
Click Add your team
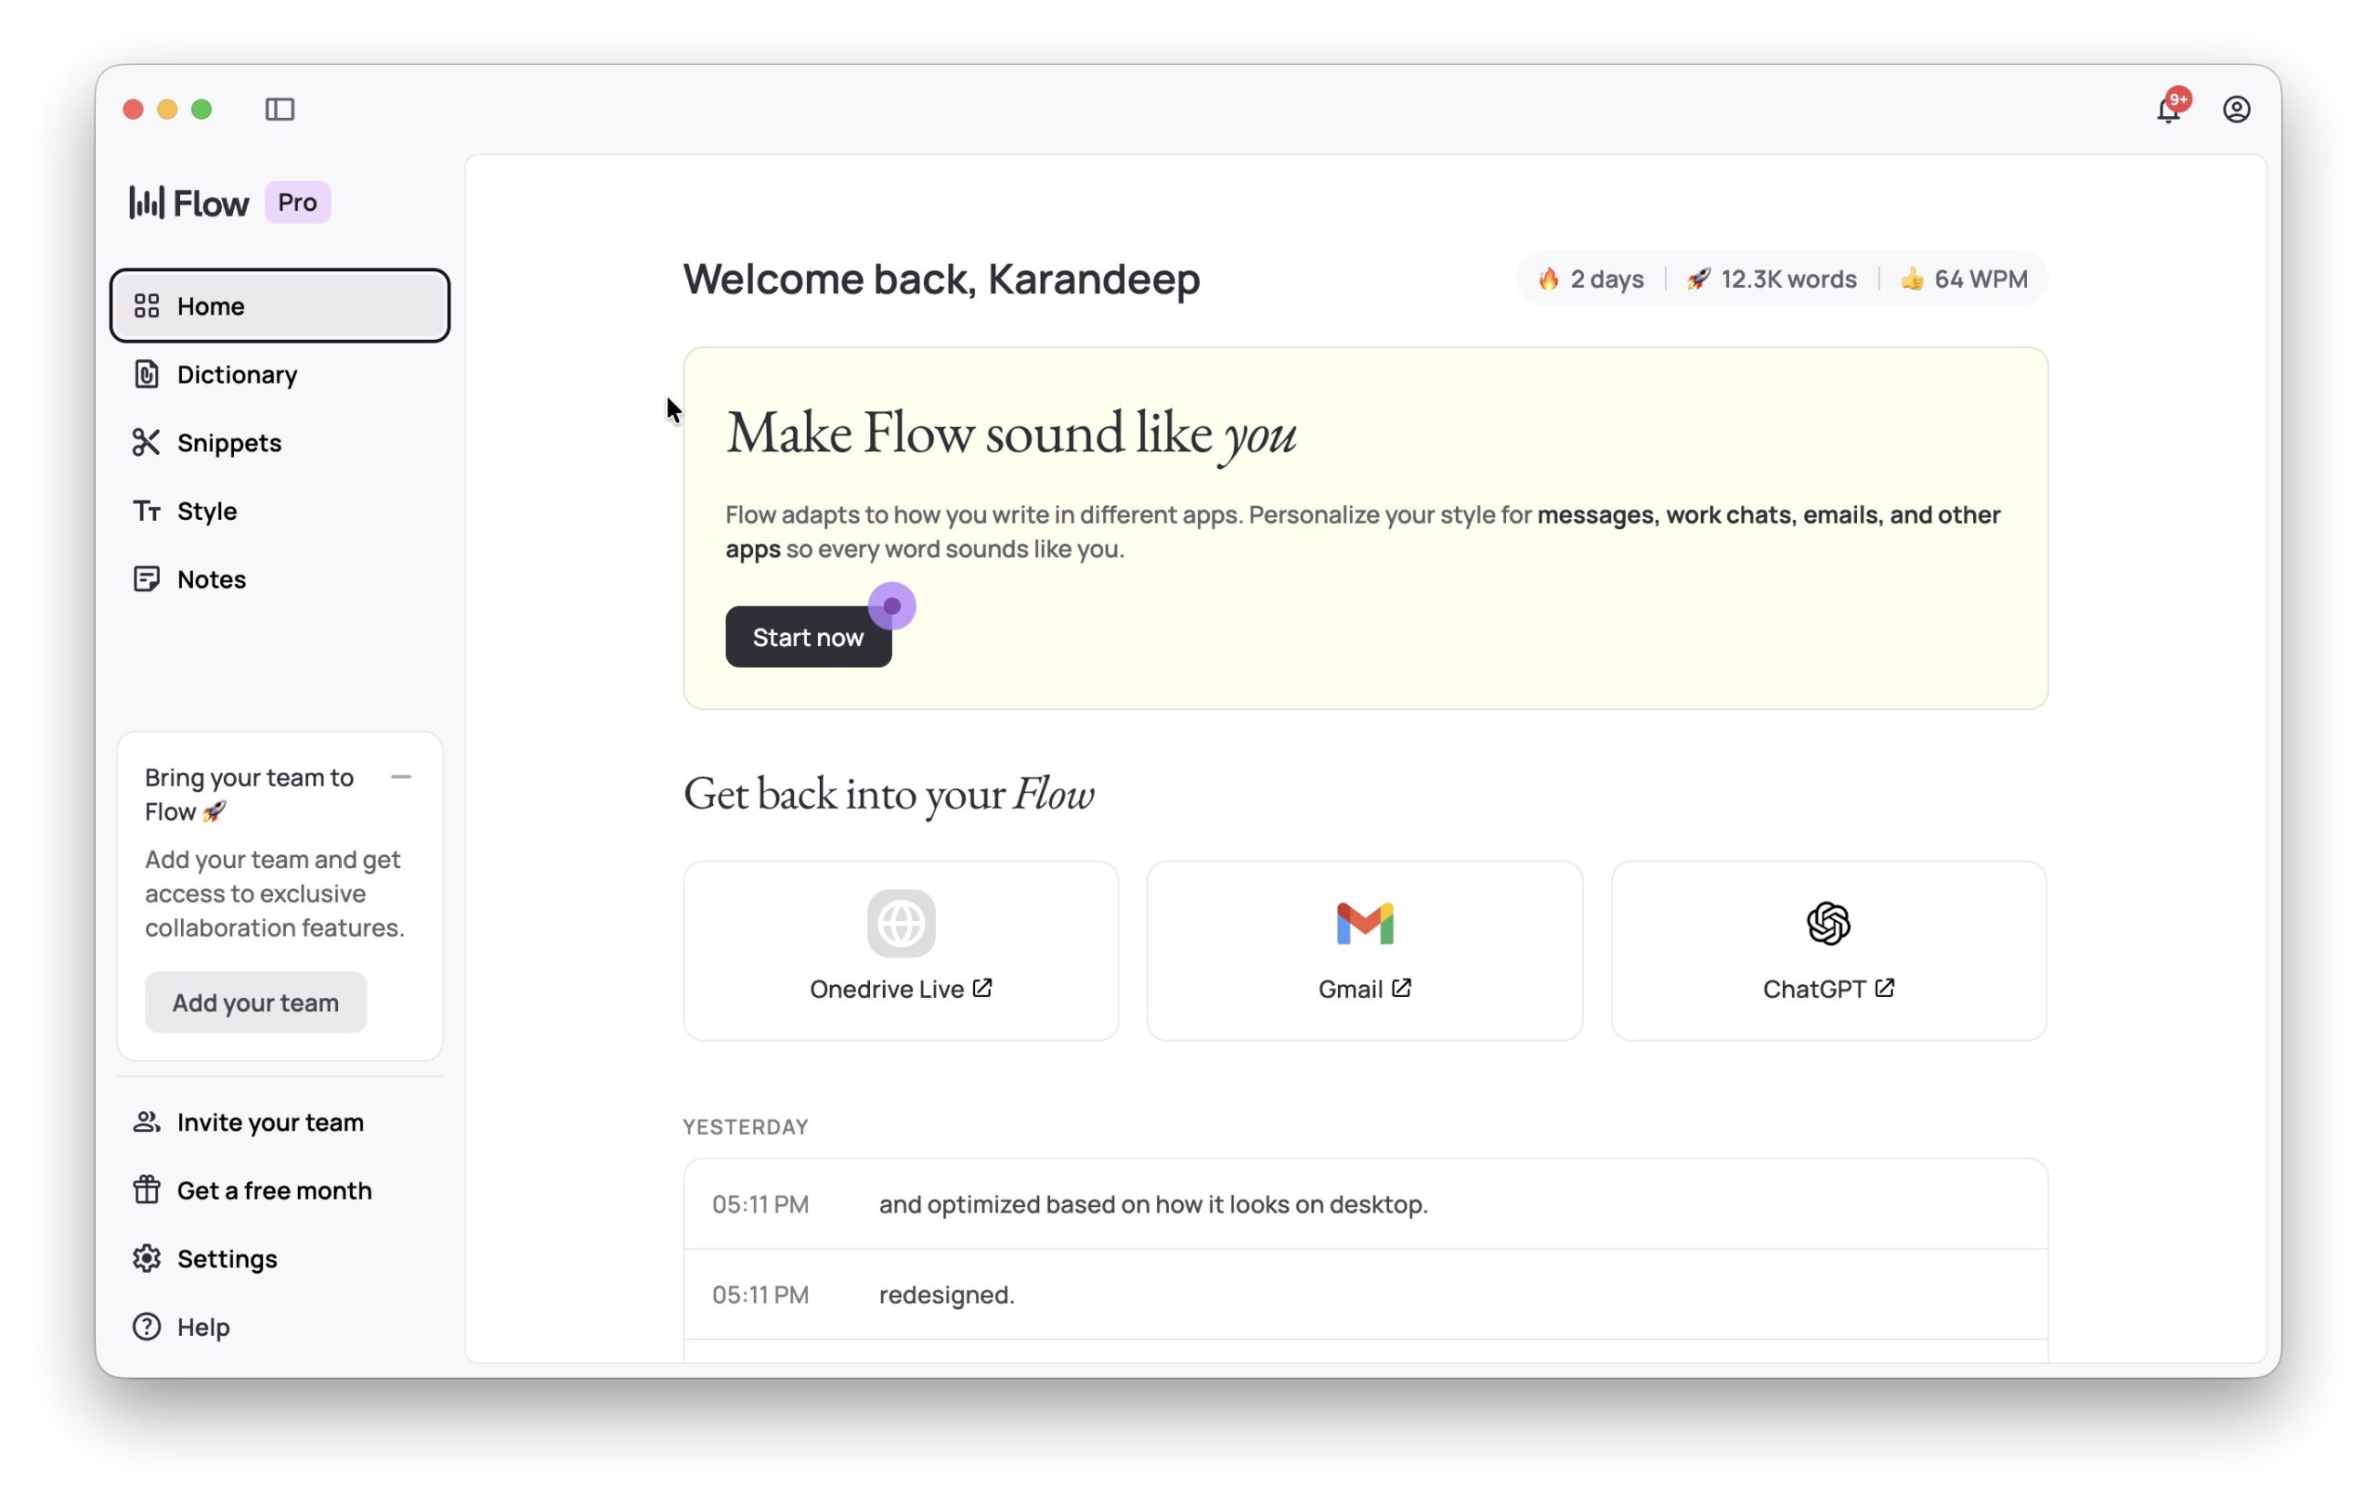255,1002
